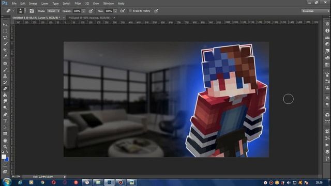
Task: Select the Horizontal Type tool
Action: click(5, 121)
